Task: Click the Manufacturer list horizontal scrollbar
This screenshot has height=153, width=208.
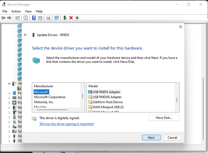Action: click(x=52, y=110)
